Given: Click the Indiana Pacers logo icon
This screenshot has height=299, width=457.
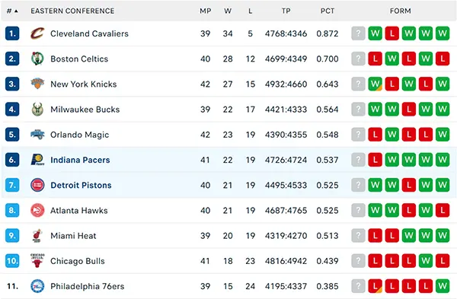Looking at the screenshot, I should 37,160.
